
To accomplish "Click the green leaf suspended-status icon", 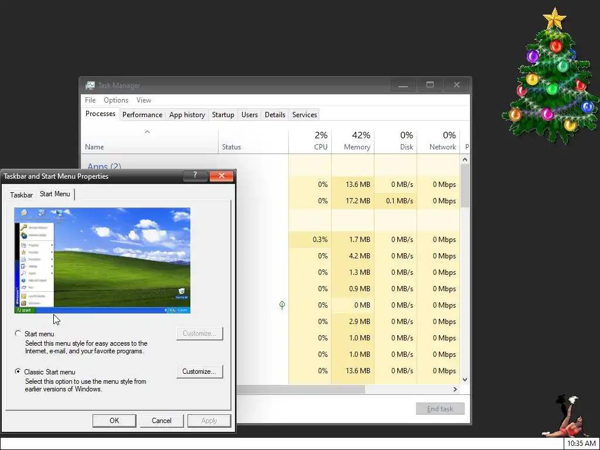I will tap(282, 305).
